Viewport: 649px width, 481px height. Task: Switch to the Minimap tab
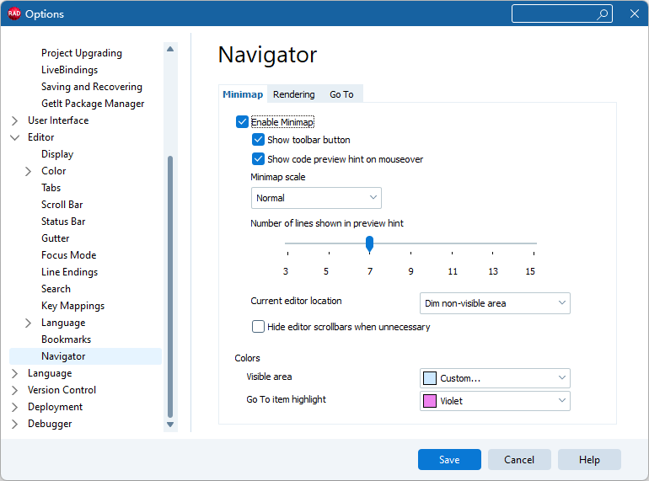click(x=243, y=94)
